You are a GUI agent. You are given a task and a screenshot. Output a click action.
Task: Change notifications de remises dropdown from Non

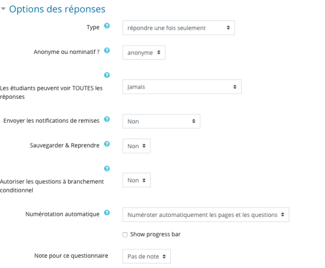161,121
